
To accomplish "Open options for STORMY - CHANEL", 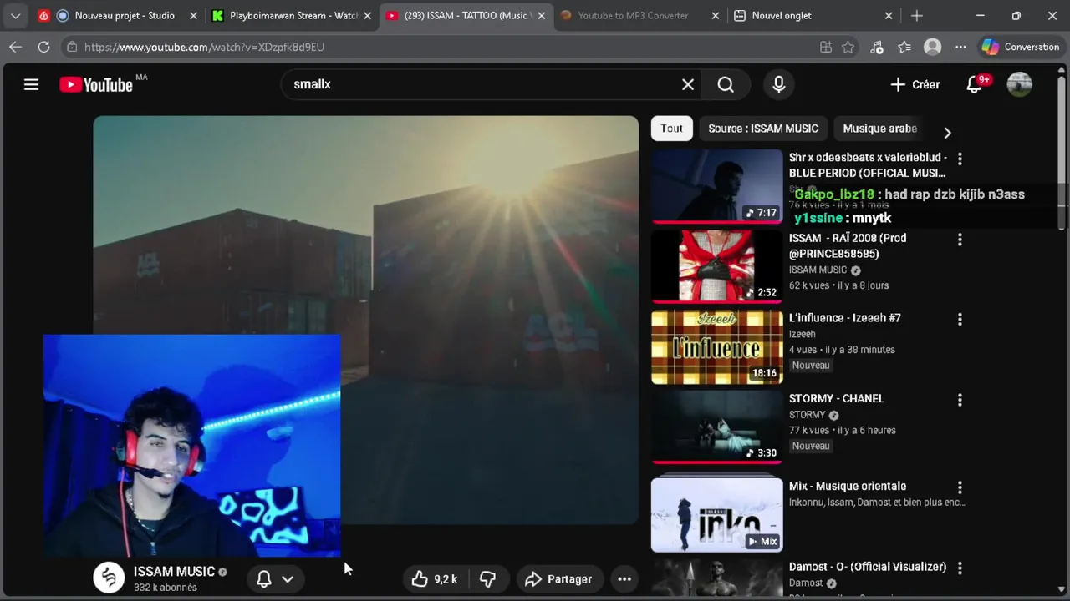I will click(960, 400).
